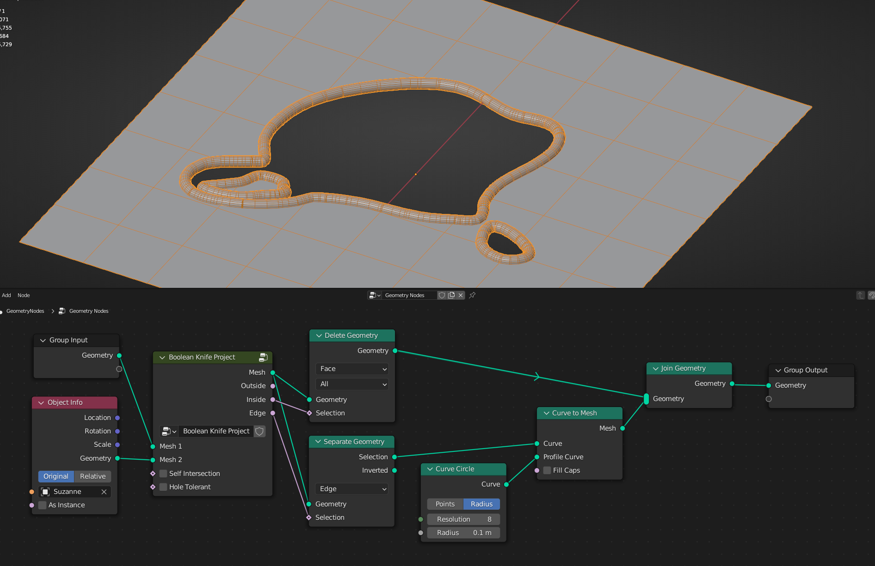The width and height of the screenshot is (875, 566).
Task: Click GeometryNodes breadcrumb modifier name
Action: pyautogui.click(x=25, y=311)
